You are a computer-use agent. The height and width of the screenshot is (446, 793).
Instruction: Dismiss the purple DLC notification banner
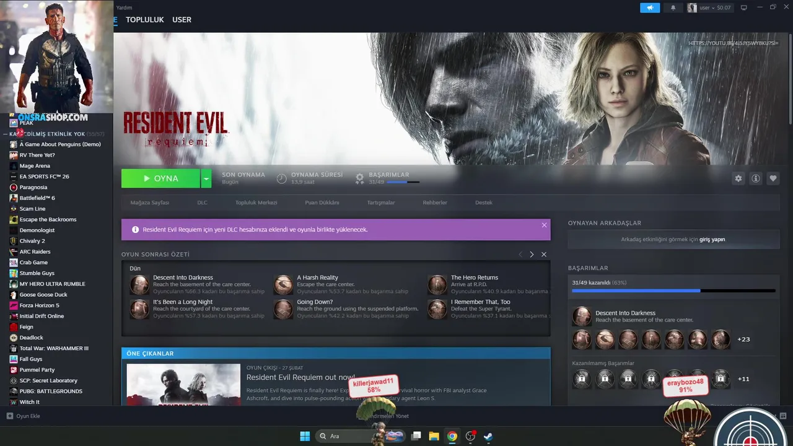coord(544,225)
